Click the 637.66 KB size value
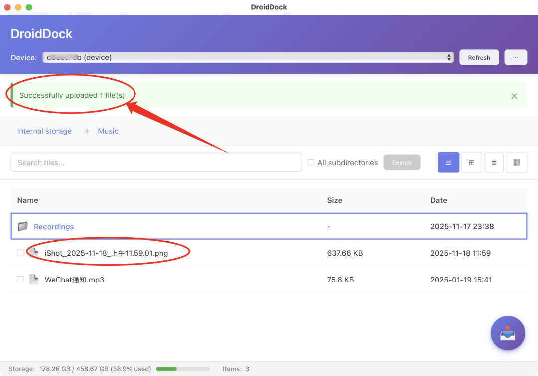This screenshot has height=376, width=538. coord(345,253)
